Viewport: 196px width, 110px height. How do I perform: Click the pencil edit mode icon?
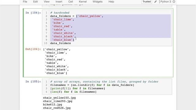(156, 2)
